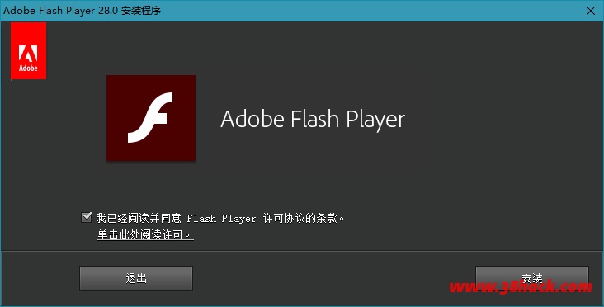The width and height of the screenshot is (604, 307).
Task: Click the 我已经阅读并同意 agreement label text
Action: [x=220, y=218]
